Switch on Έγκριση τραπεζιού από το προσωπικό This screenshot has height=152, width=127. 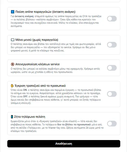click(112, 94)
